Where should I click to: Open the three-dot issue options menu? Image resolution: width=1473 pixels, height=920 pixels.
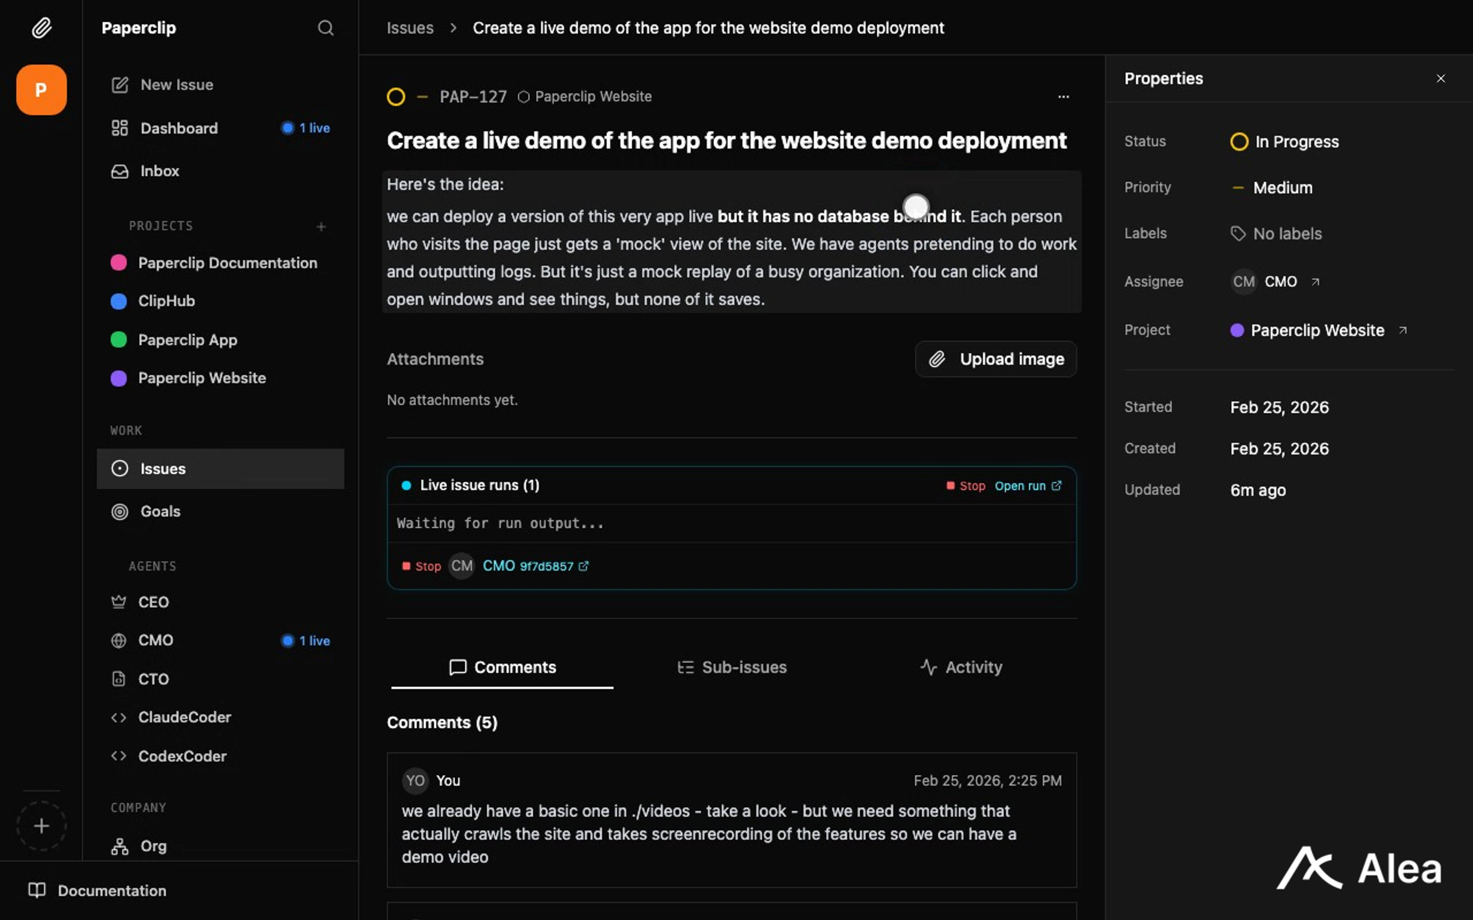pyautogui.click(x=1063, y=97)
